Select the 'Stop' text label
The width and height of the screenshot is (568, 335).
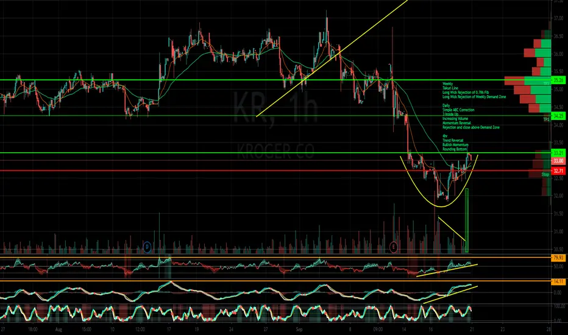(545, 175)
